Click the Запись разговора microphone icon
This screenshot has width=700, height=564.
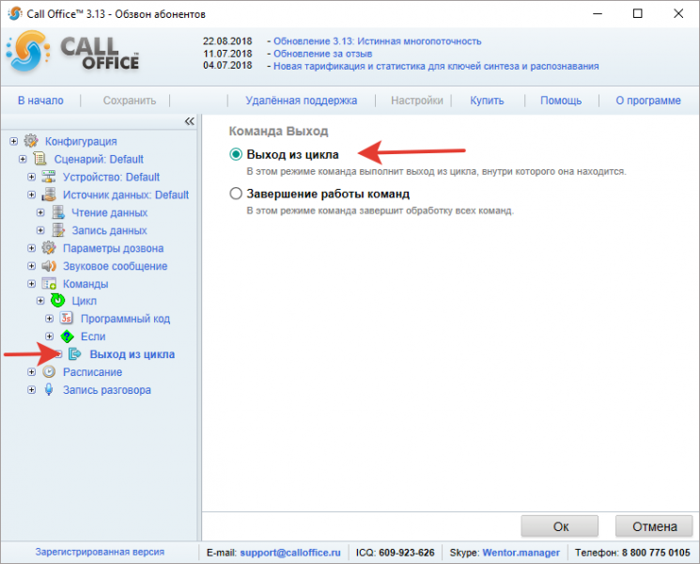(49, 390)
